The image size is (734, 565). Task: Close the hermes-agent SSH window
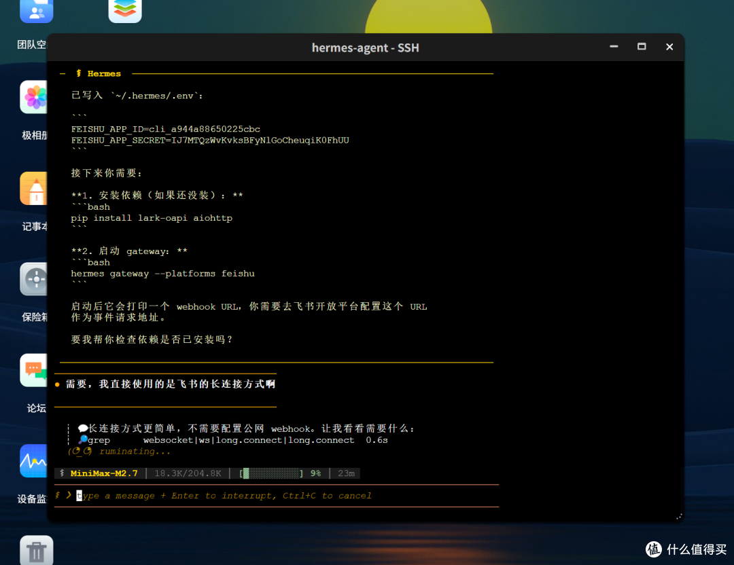coord(669,47)
